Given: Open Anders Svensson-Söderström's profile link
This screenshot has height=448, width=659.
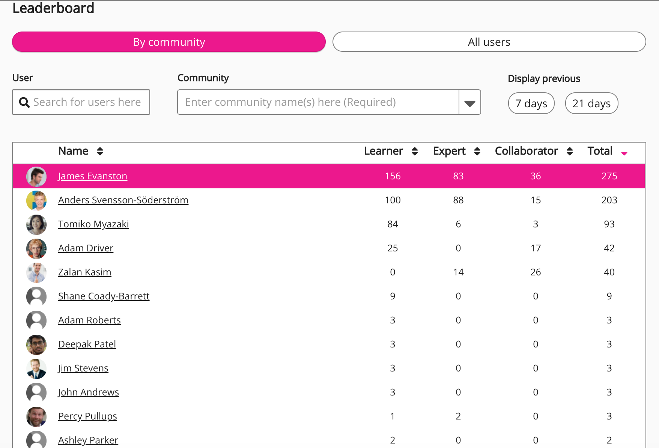Looking at the screenshot, I should point(123,200).
